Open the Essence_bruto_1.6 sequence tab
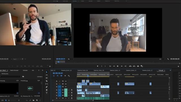 (83, 70)
